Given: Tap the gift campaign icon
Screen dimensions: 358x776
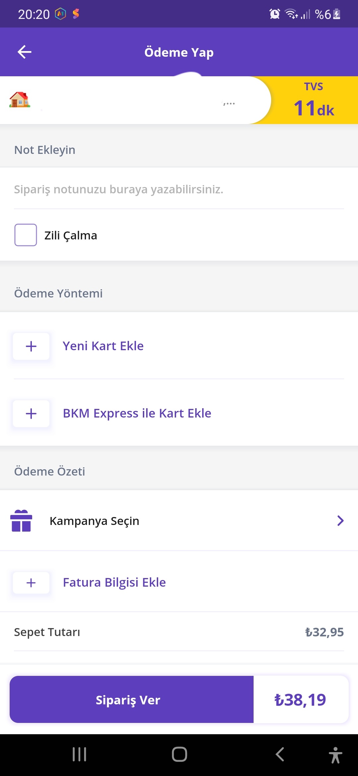Looking at the screenshot, I should pyautogui.click(x=21, y=521).
